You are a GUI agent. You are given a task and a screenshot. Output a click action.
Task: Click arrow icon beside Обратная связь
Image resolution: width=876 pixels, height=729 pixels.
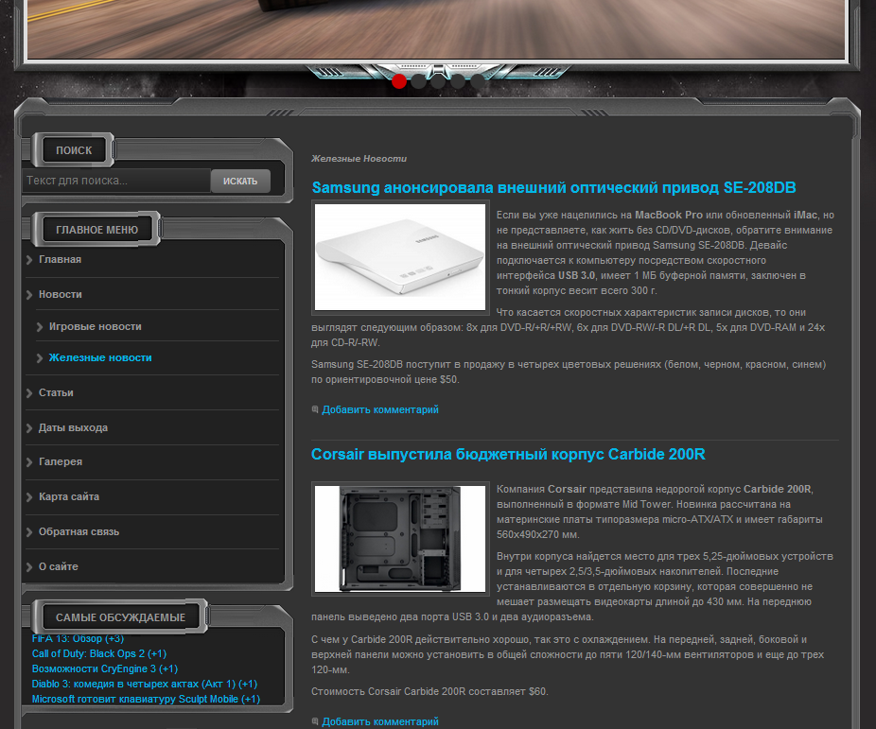(x=29, y=532)
